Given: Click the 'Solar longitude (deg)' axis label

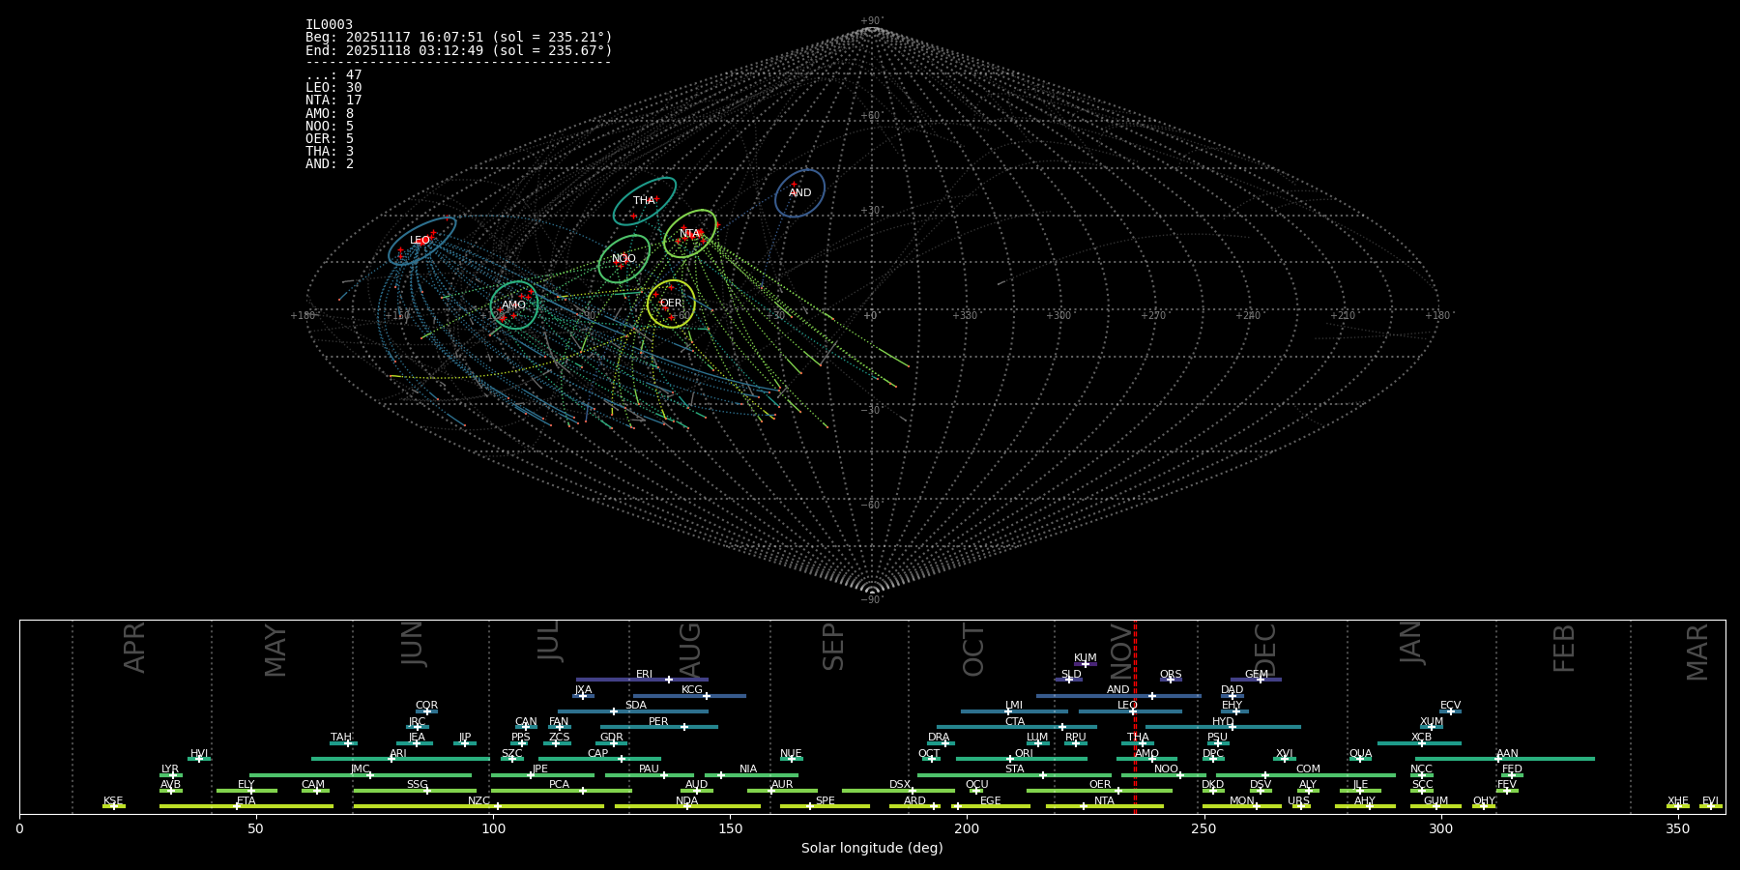Looking at the screenshot, I should [872, 848].
